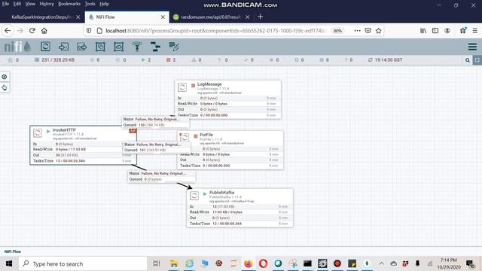482x271 pixels.
Task: Save page to Pocket
Action: pyautogui.click(x=368, y=31)
